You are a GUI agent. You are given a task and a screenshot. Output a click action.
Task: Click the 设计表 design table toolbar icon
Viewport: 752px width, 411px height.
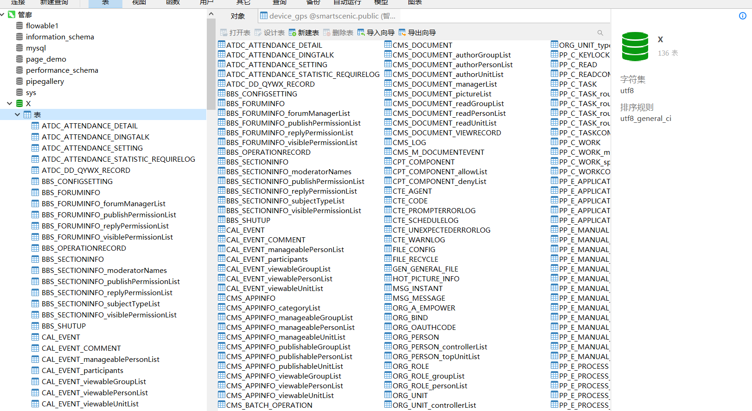click(258, 32)
